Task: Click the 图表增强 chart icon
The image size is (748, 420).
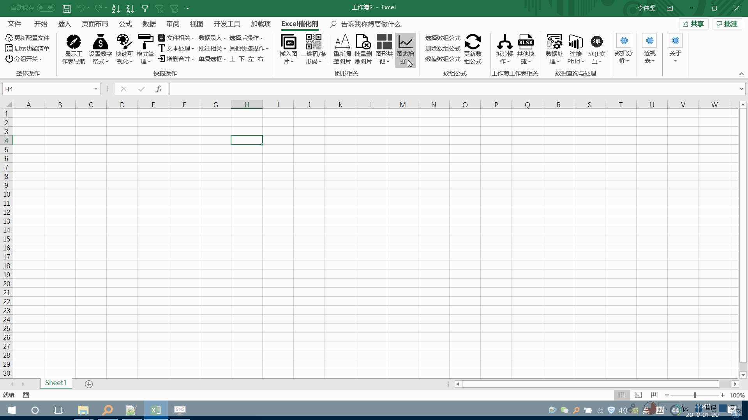Action: [405, 42]
